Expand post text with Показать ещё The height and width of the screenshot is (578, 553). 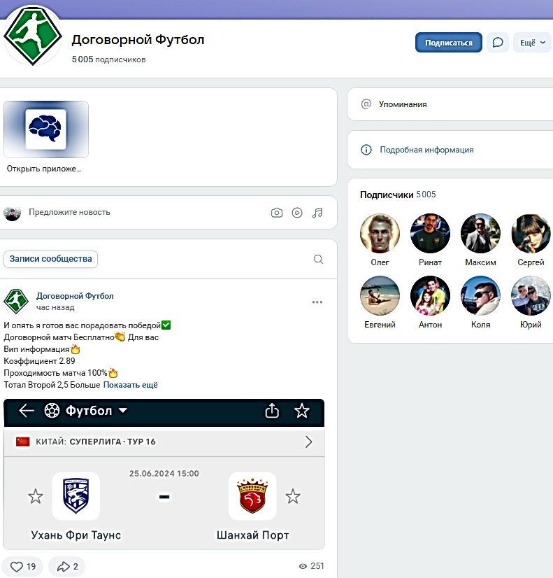pos(131,385)
